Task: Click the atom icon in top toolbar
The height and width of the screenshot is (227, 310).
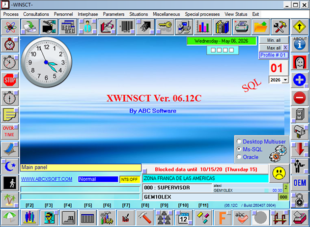Action: click(x=10, y=27)
